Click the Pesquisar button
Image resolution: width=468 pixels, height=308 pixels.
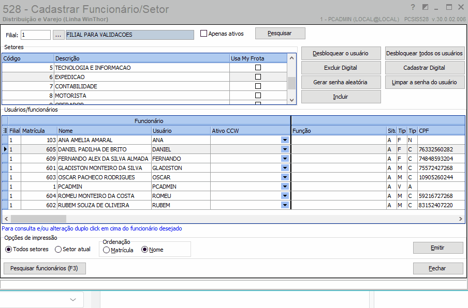(280, 34)
